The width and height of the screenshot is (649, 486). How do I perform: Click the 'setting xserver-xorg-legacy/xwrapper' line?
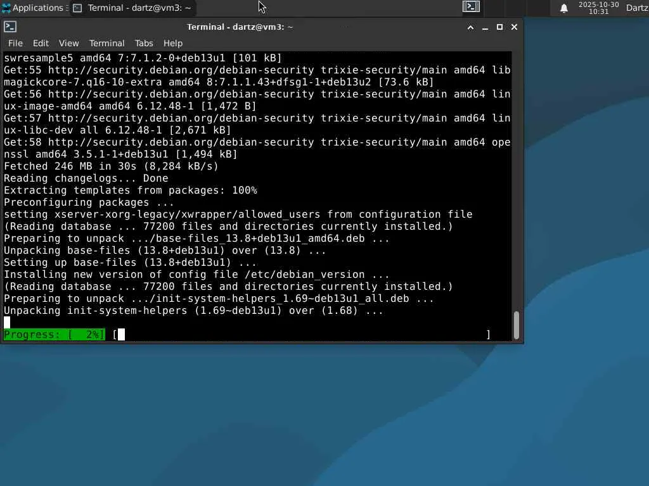(x=238, y=214)
